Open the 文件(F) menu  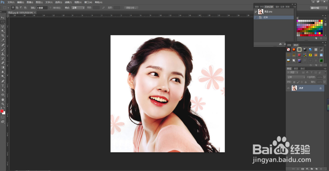[11, 2]
